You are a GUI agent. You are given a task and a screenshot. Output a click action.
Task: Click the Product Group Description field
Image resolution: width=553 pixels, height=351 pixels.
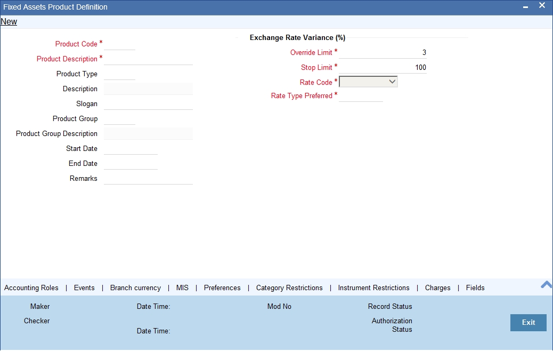(x=149, y=134)
